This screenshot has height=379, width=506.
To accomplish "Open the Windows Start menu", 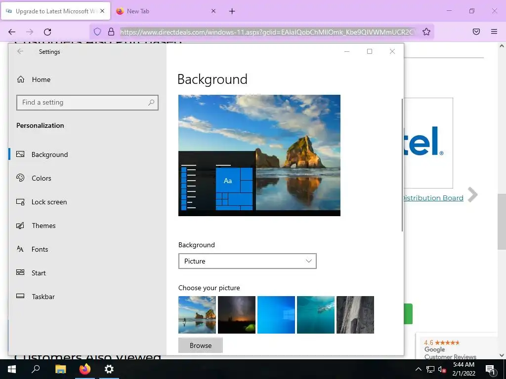I will pyautogui.click(x=12, y=369).
